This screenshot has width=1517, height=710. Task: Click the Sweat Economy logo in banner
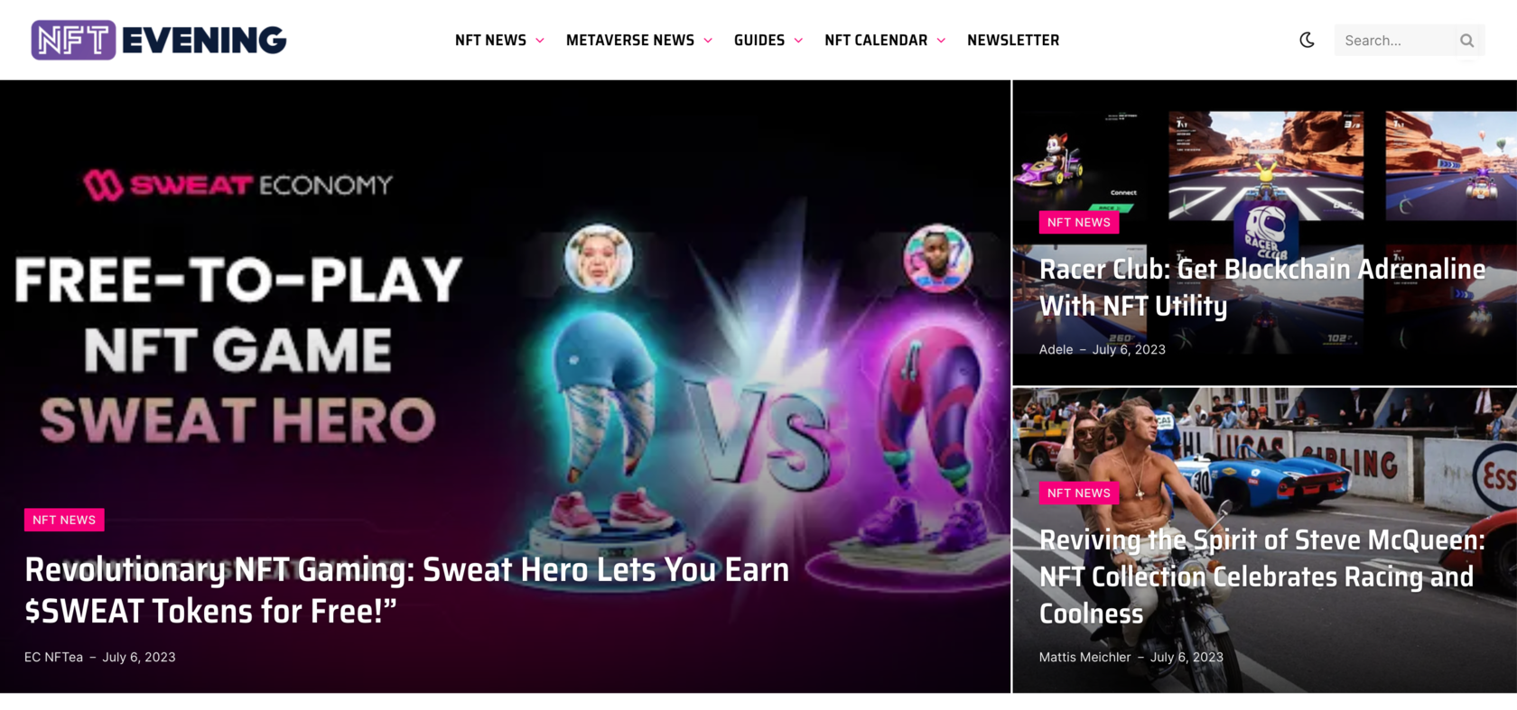coord(238,185)
